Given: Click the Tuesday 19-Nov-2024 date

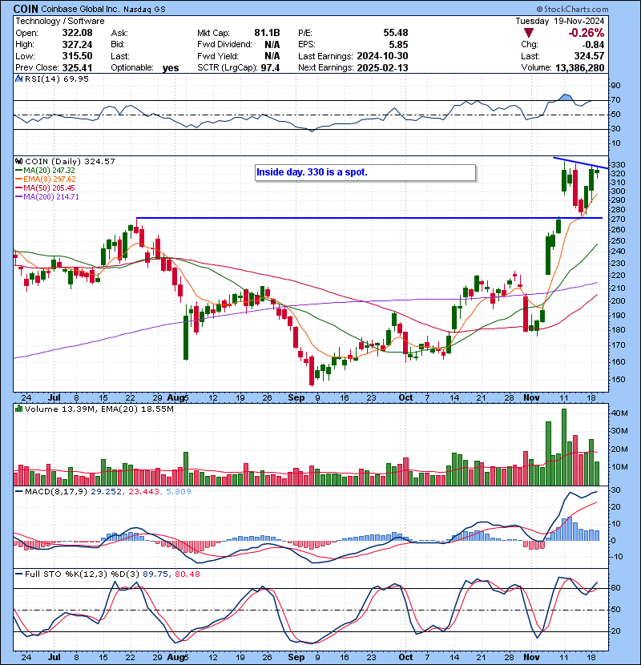Looking at the screenshot, I should point(559,21).
